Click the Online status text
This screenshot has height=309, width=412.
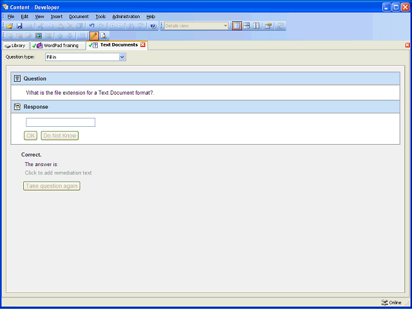click(395, 303)
